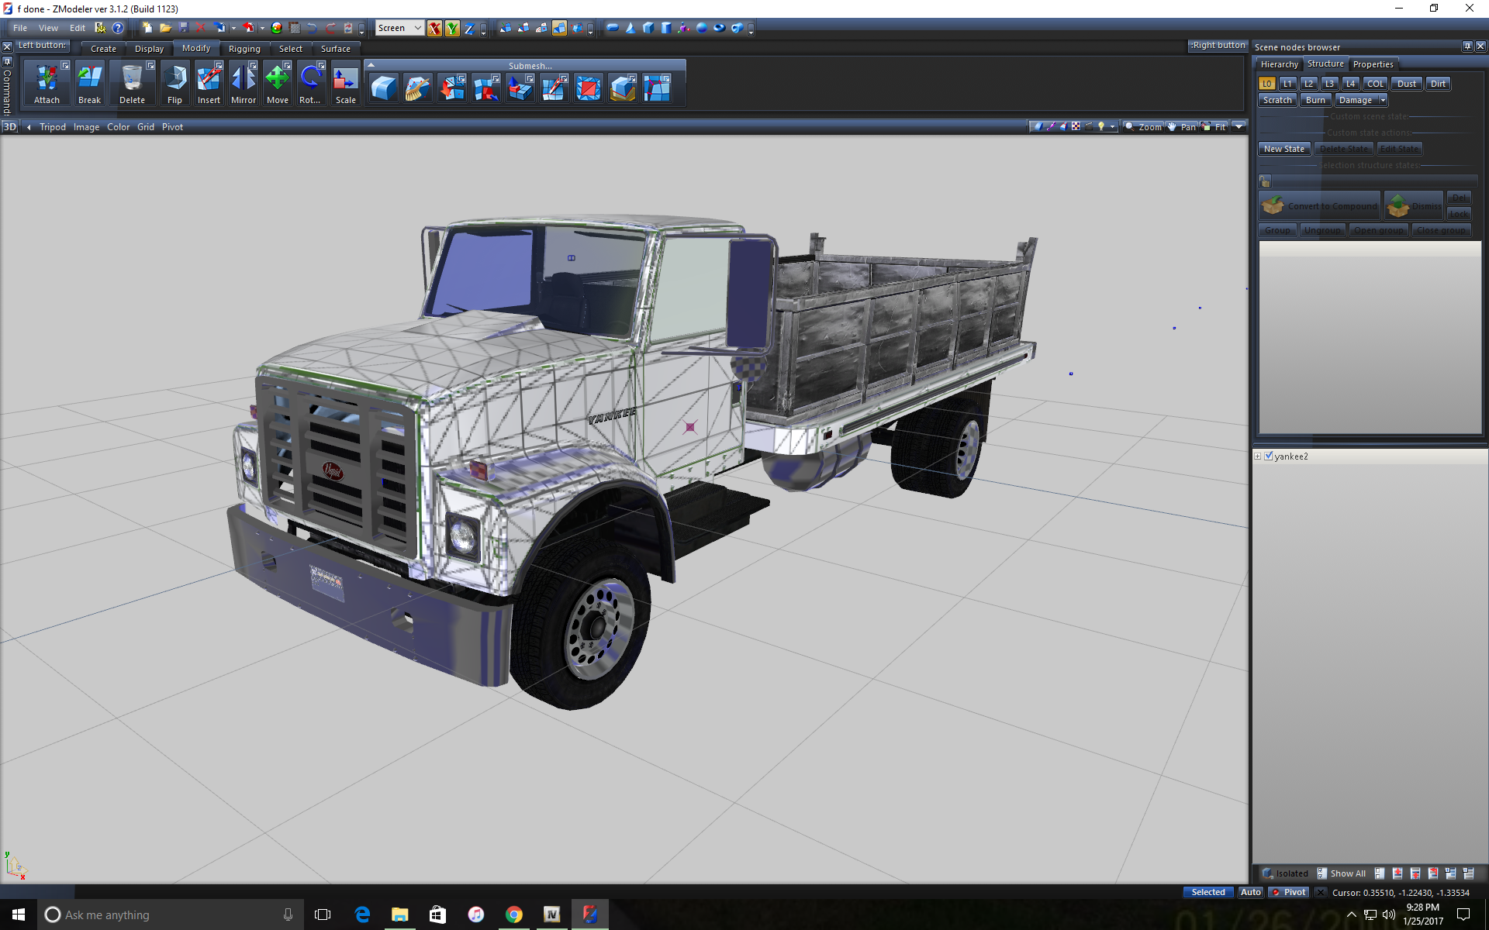The height and width of the screenshot is (930, 1489).
Task: Select the Flip tool
Action: [x=174, y=83]
